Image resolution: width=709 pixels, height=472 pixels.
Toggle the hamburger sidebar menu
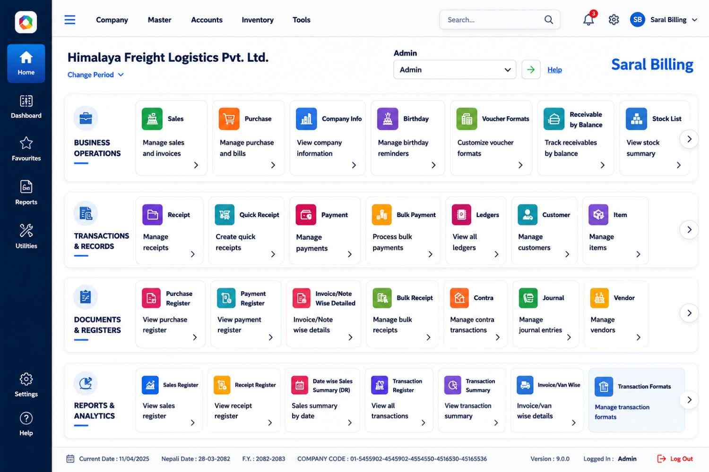pyautogui.click(x=70, y=20)
